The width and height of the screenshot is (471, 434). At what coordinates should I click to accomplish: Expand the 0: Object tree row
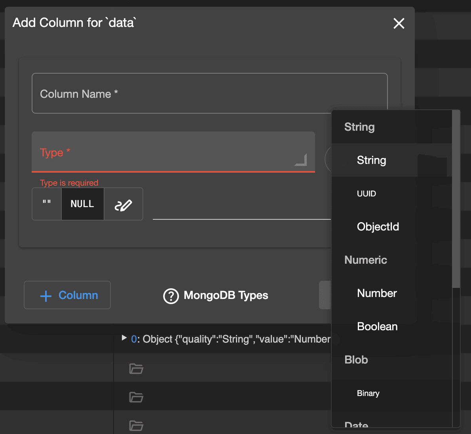pos(124,338)
